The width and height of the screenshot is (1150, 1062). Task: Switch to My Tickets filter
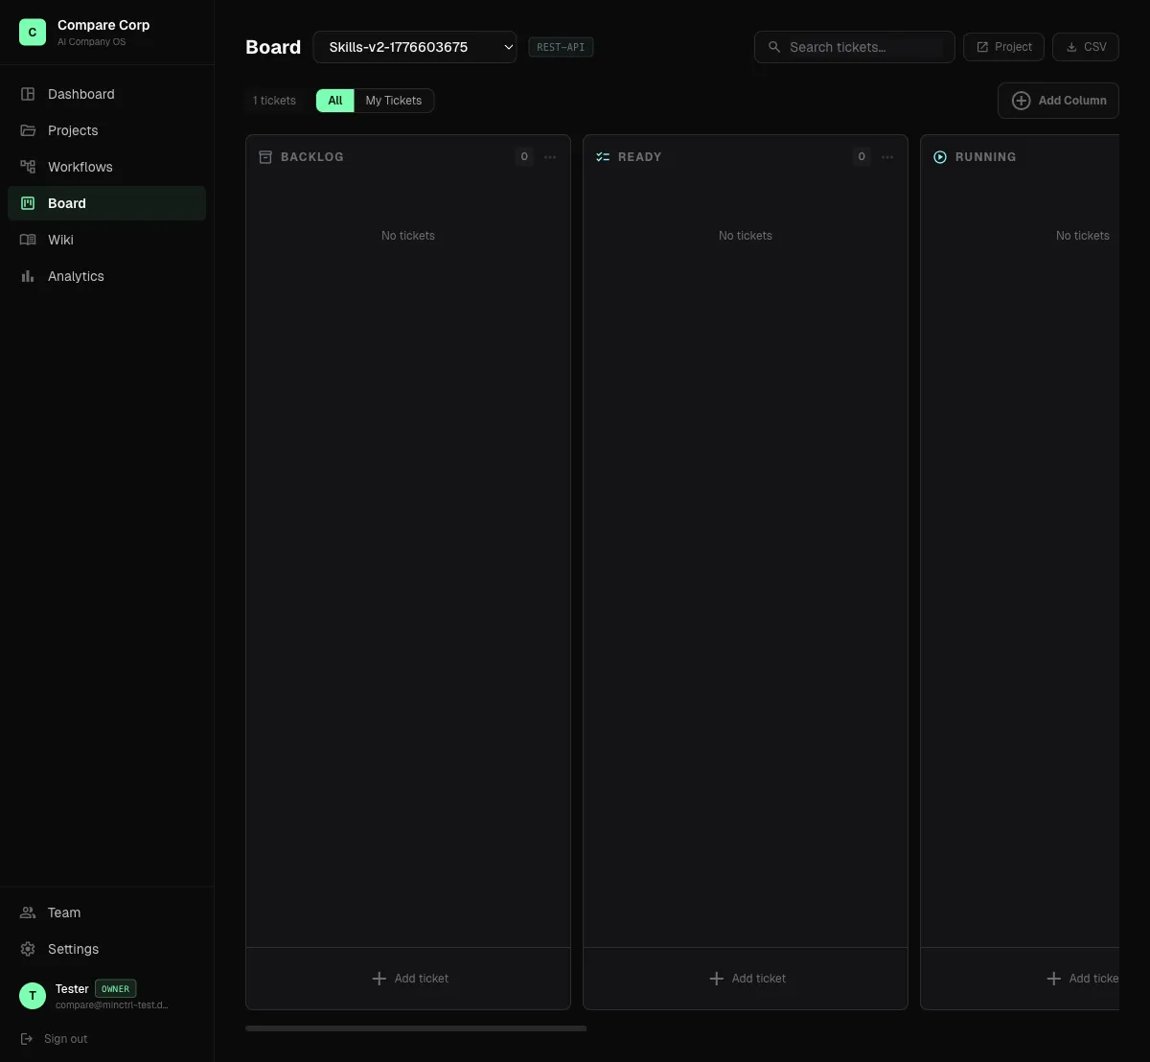(394, 101)
